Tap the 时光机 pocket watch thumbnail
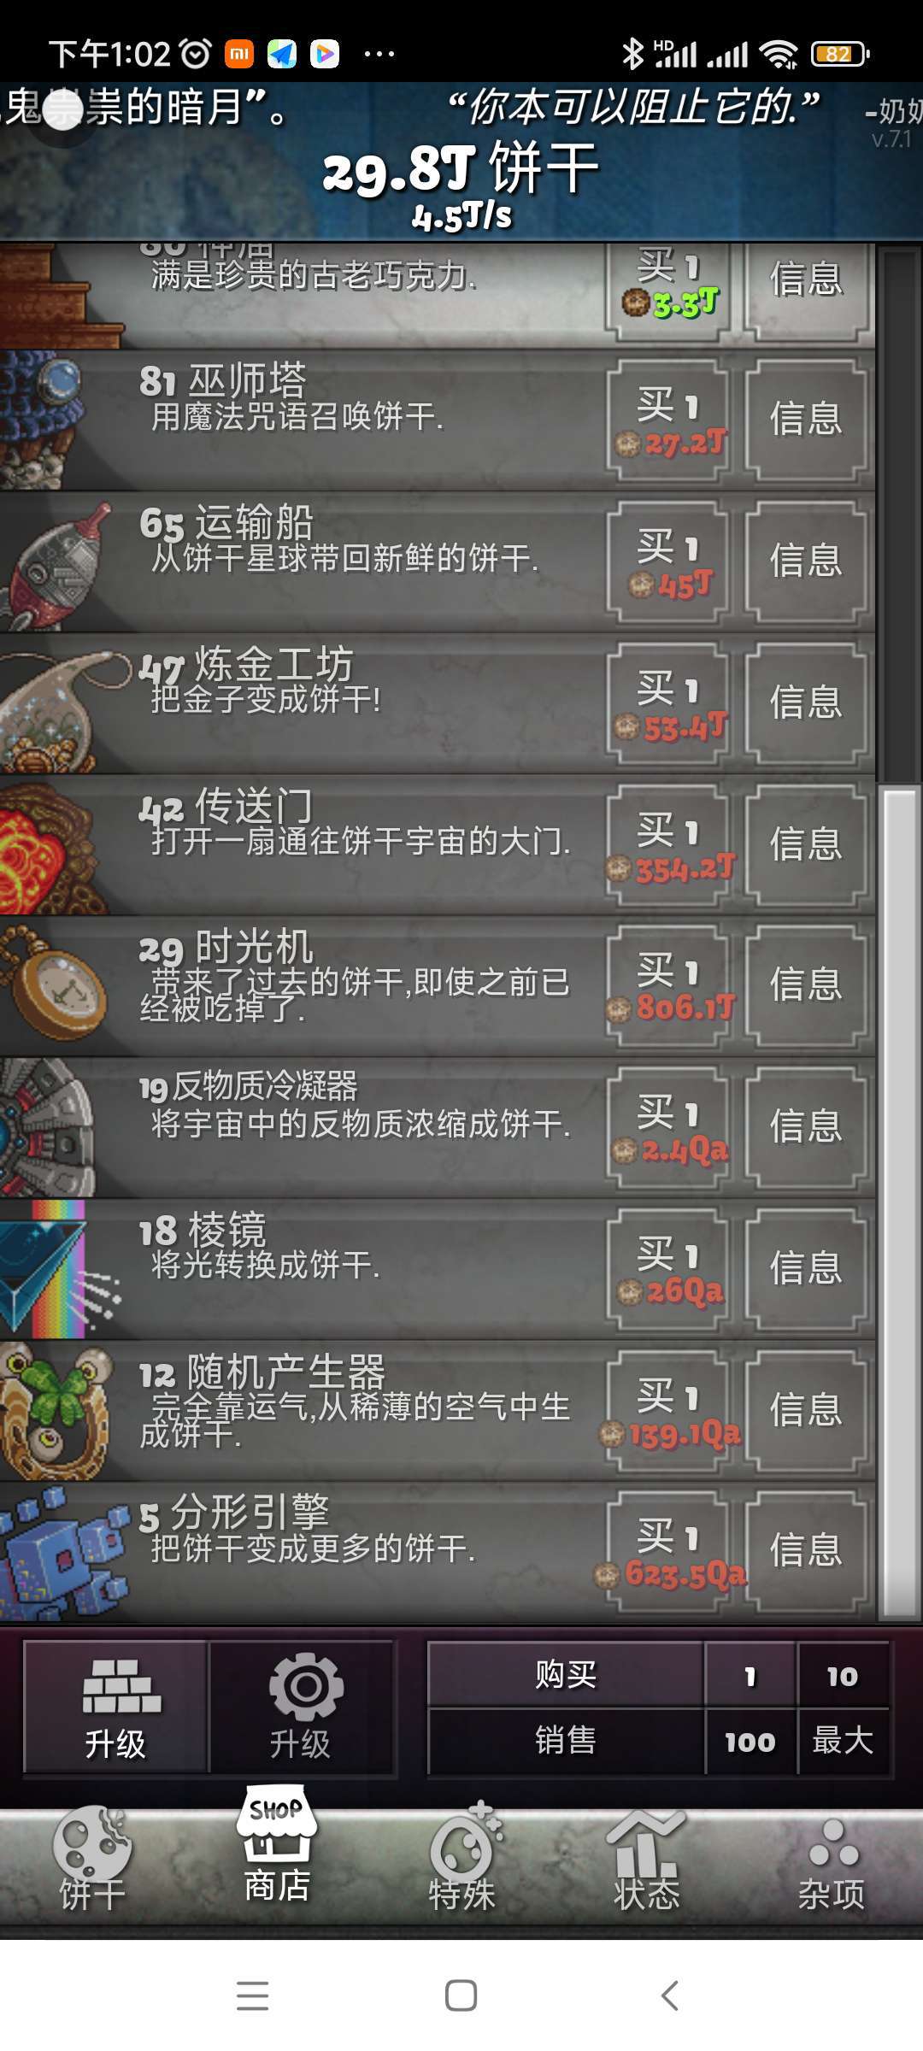923x2051 pixels. click(x=53, y=986)
